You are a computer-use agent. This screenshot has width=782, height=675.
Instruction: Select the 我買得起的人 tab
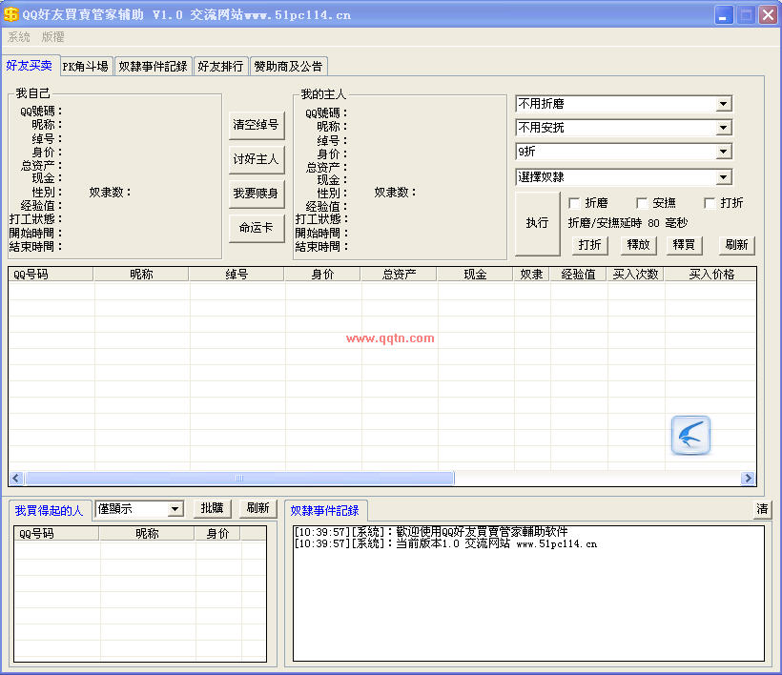click(x=50, y=510)
